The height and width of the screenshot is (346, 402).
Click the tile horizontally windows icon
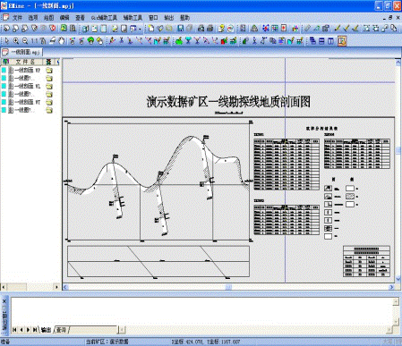[321, 41]
